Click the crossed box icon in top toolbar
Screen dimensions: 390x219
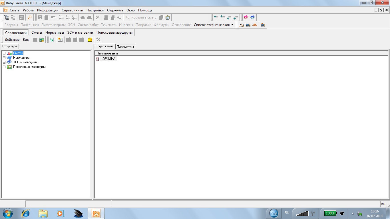pyautogui.click(x=21, y=17)
